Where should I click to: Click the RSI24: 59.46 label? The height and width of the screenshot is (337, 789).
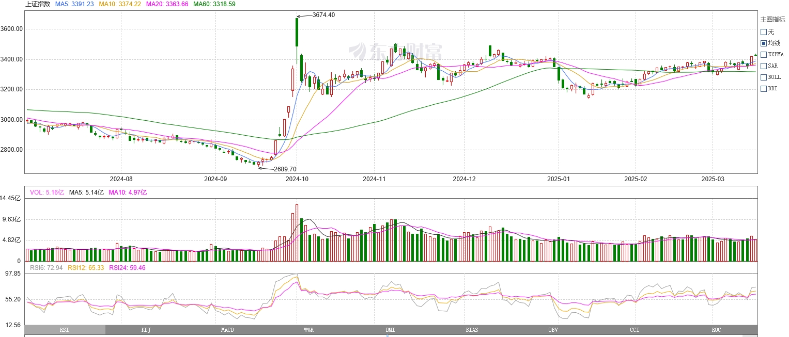tap(127, 268)
